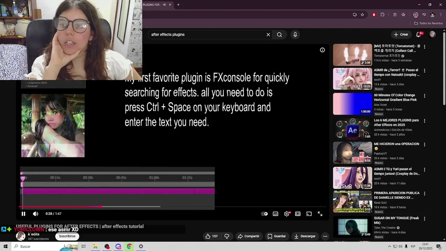Bookmark this page with the star

point(362,15)
